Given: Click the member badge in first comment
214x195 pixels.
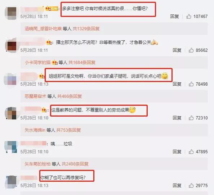Looking at the screenshot, I should [52, 9].
